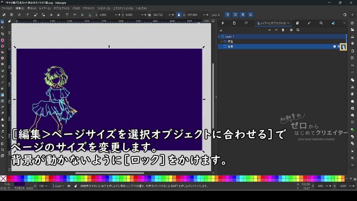Click the no-color X swatch in palette

point(3,179)
